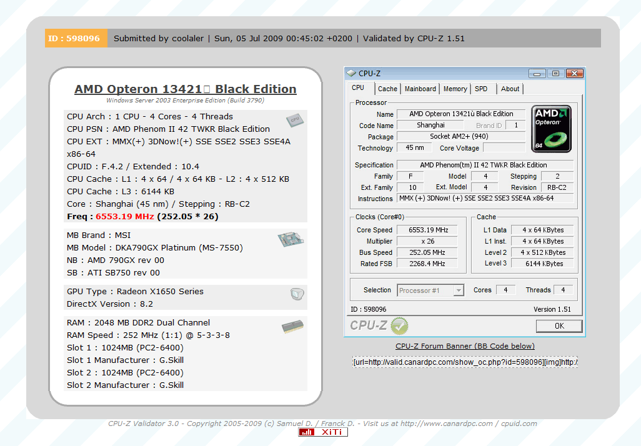Click the Revision value RB-C2

[x=557, y=187]
